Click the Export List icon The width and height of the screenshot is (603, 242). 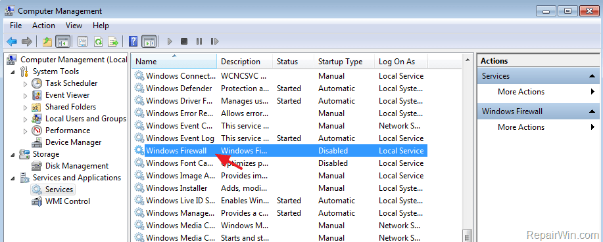(113, 41)
